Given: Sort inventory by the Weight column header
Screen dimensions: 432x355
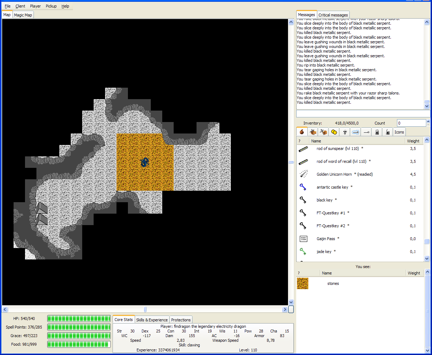Looking at the screenshot, I should click(414, 141).
